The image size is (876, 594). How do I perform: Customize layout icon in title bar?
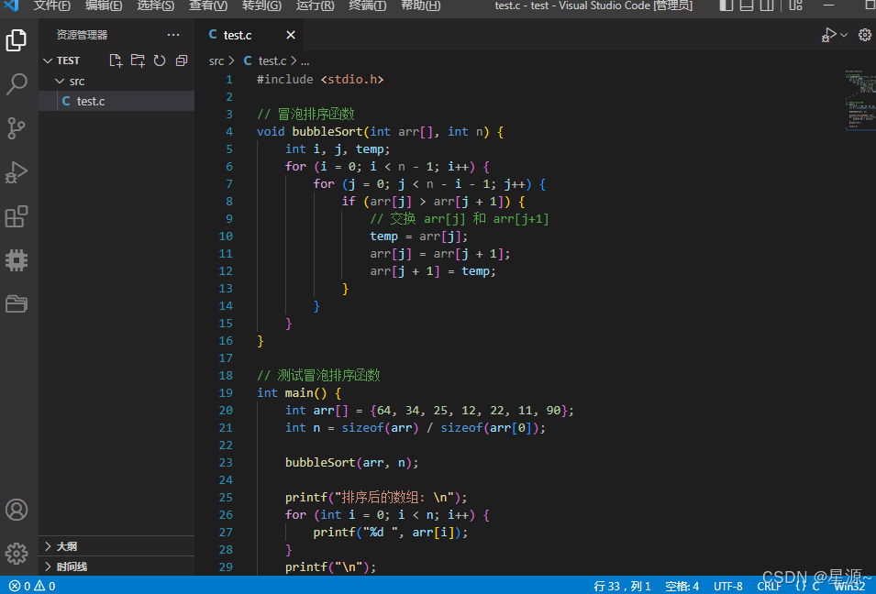coord(795,5)
